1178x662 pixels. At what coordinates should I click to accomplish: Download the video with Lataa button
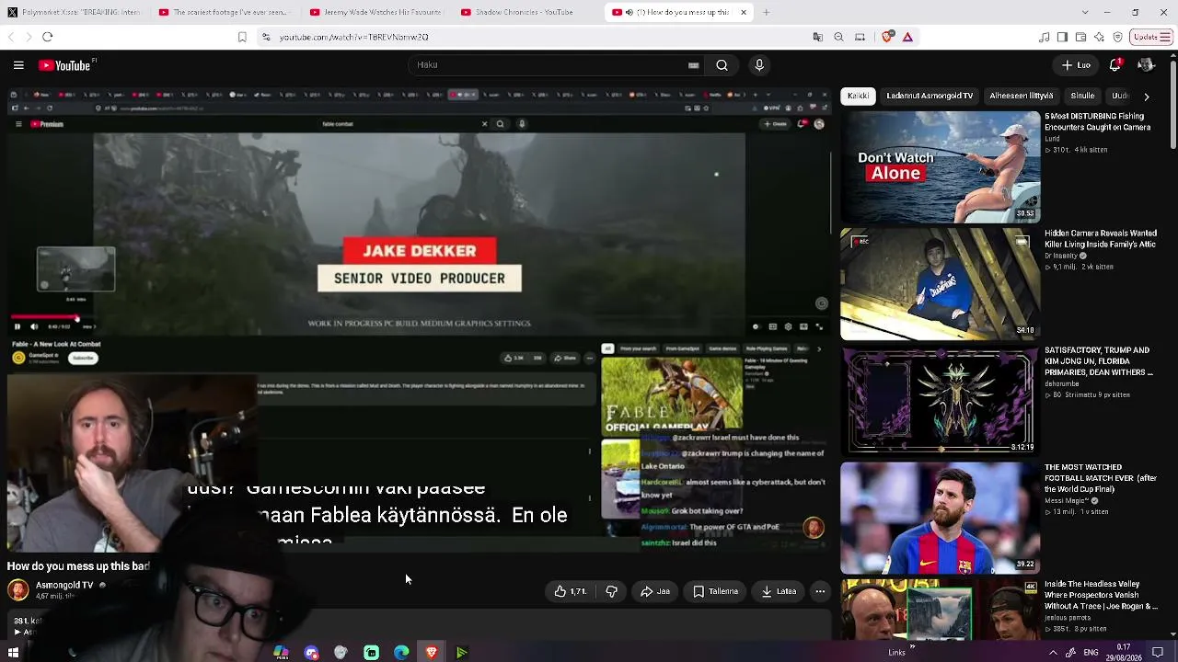(x=779, y=591)
